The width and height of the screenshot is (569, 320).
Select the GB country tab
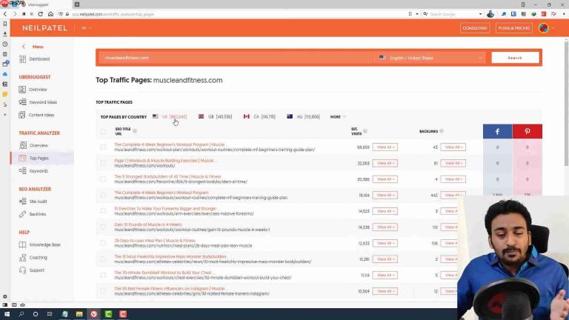[x=215, y=116]
